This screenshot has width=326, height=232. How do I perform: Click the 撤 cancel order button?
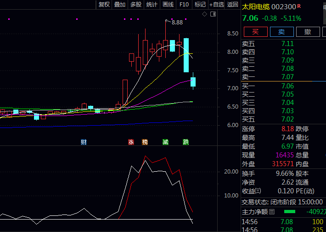(308, 32)
